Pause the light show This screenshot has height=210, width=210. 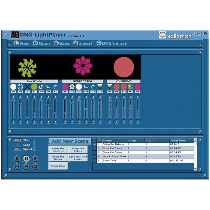pos(26,158)
